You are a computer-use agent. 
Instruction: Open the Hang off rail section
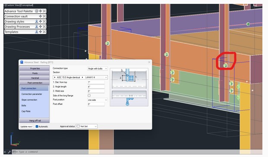(x=35, y=120)
